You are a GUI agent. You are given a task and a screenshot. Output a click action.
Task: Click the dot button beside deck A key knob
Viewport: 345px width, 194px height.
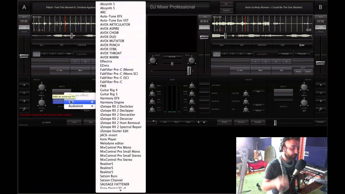click(24, 85)
